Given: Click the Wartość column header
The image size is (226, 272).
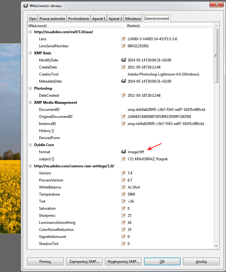Looking at the screenshot, I should click(134, 26).
